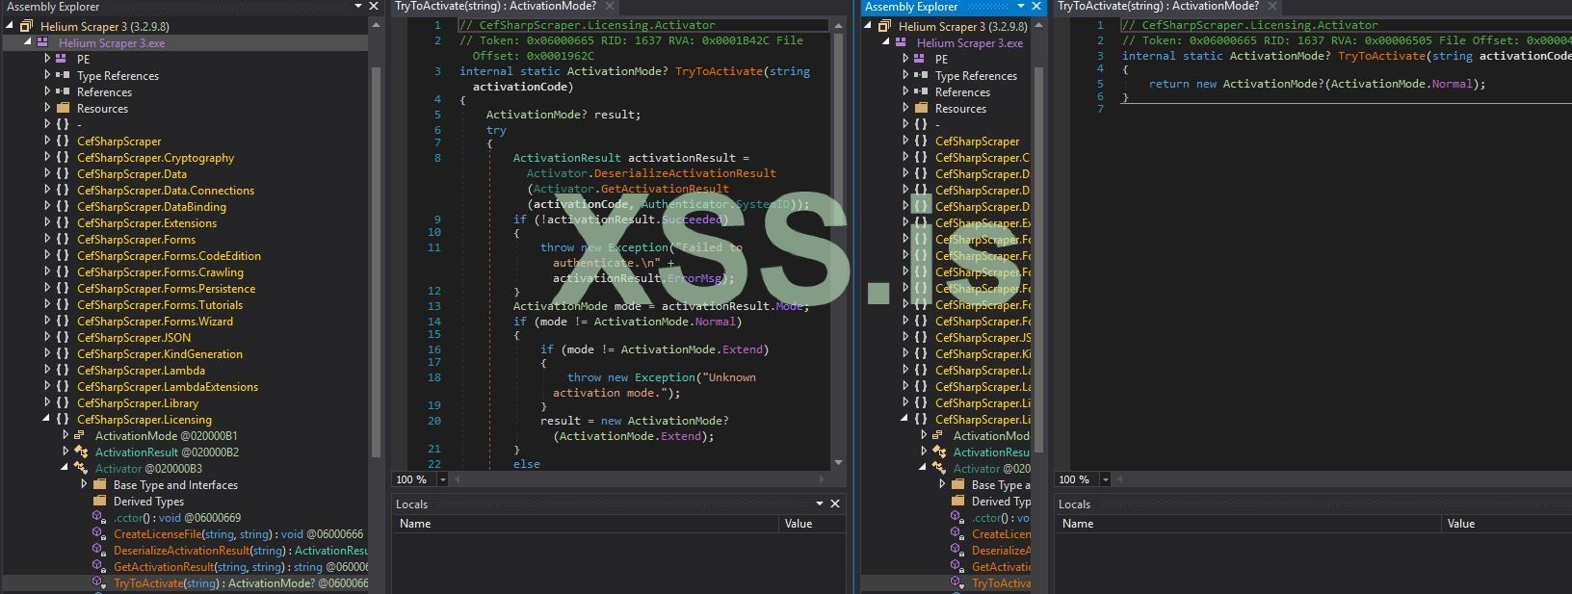
Task: Click Helium Scraper 3 assembly icon in left window
Action: (x=26, y=27)
